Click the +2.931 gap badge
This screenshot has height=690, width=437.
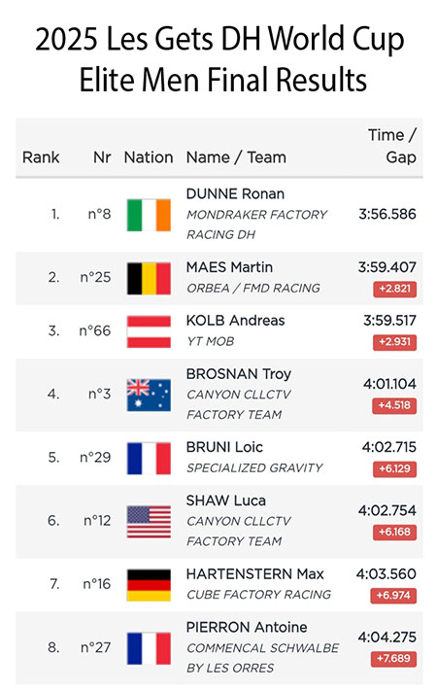(x=395, y=342)
